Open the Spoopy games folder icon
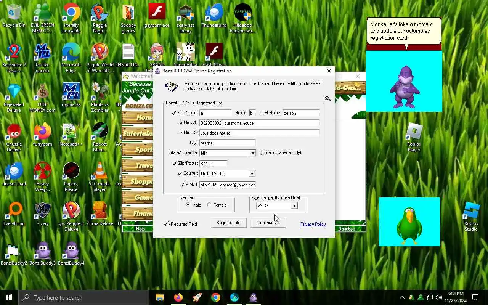The width and height of the screenshot is (488, 305). [x=128, y=18]
